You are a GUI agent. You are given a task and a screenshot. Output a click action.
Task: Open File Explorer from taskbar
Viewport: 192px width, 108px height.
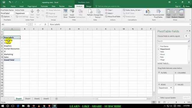23,106
